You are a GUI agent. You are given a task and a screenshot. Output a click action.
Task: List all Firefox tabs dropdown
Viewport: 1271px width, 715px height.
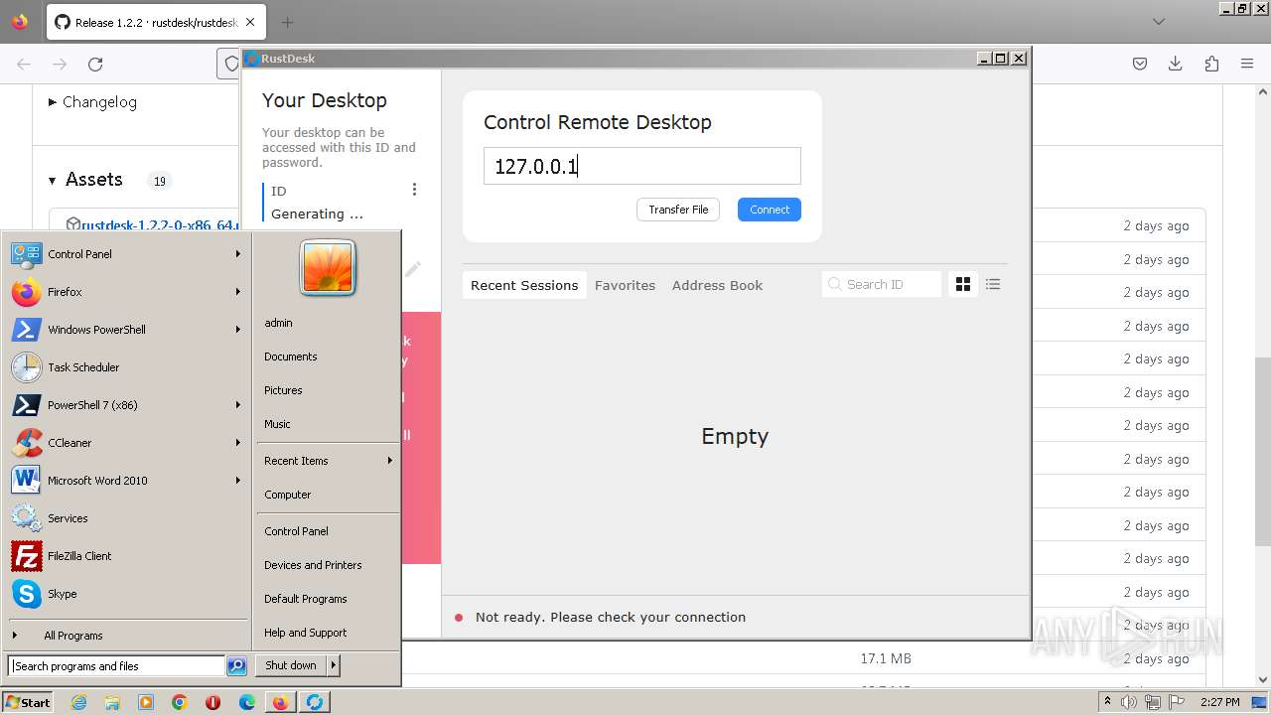1159,22
